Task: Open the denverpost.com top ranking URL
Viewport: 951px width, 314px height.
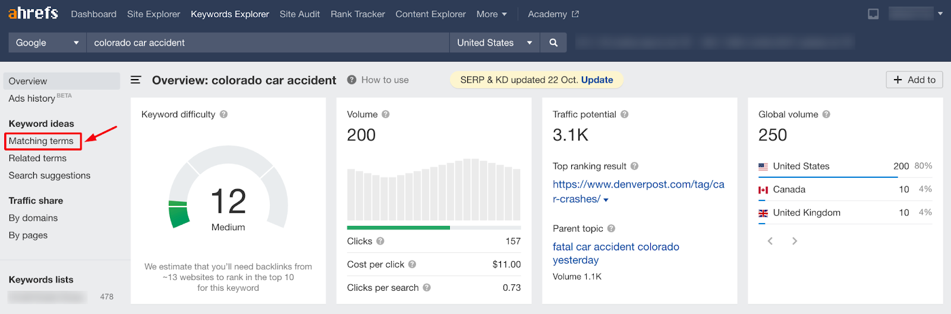Action: pyautogui.click(x=638, y=191)
